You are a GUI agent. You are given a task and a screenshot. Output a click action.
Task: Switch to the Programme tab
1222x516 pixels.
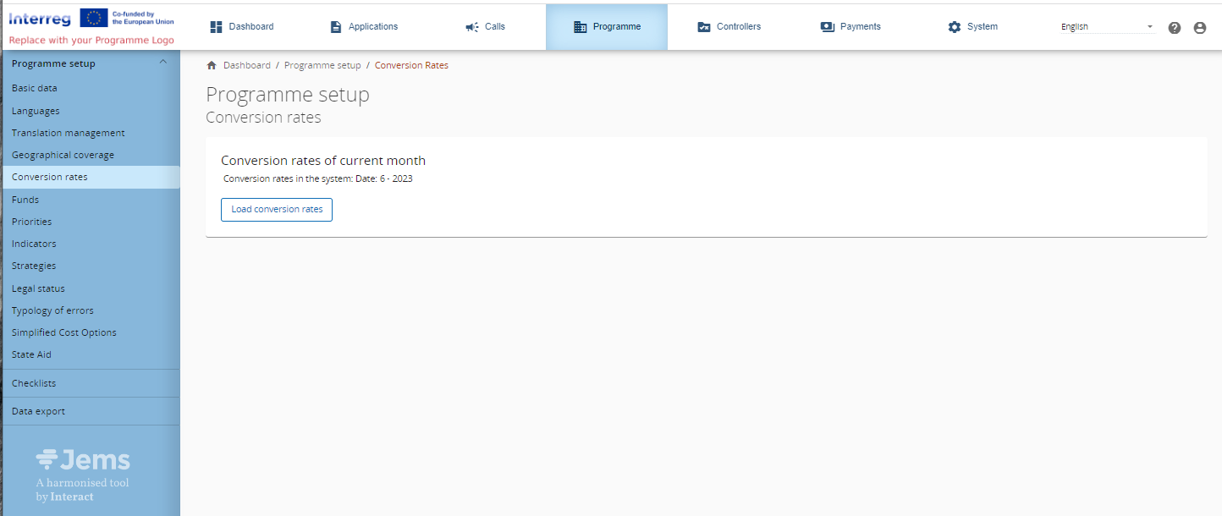tap(607, 27)
